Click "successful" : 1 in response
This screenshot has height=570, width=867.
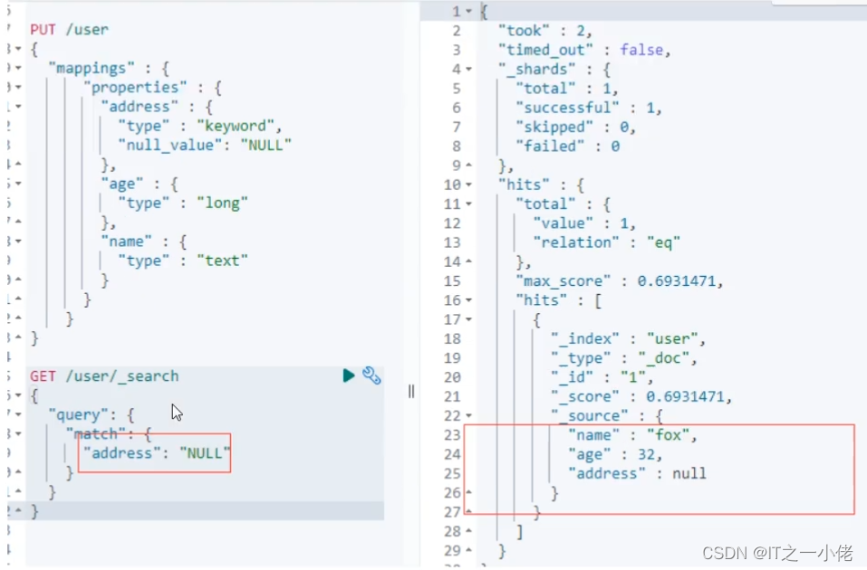point(589,108)
